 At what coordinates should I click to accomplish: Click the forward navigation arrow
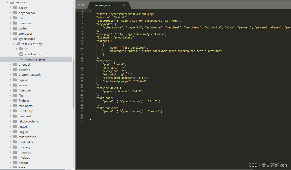(x=83, y=4)
